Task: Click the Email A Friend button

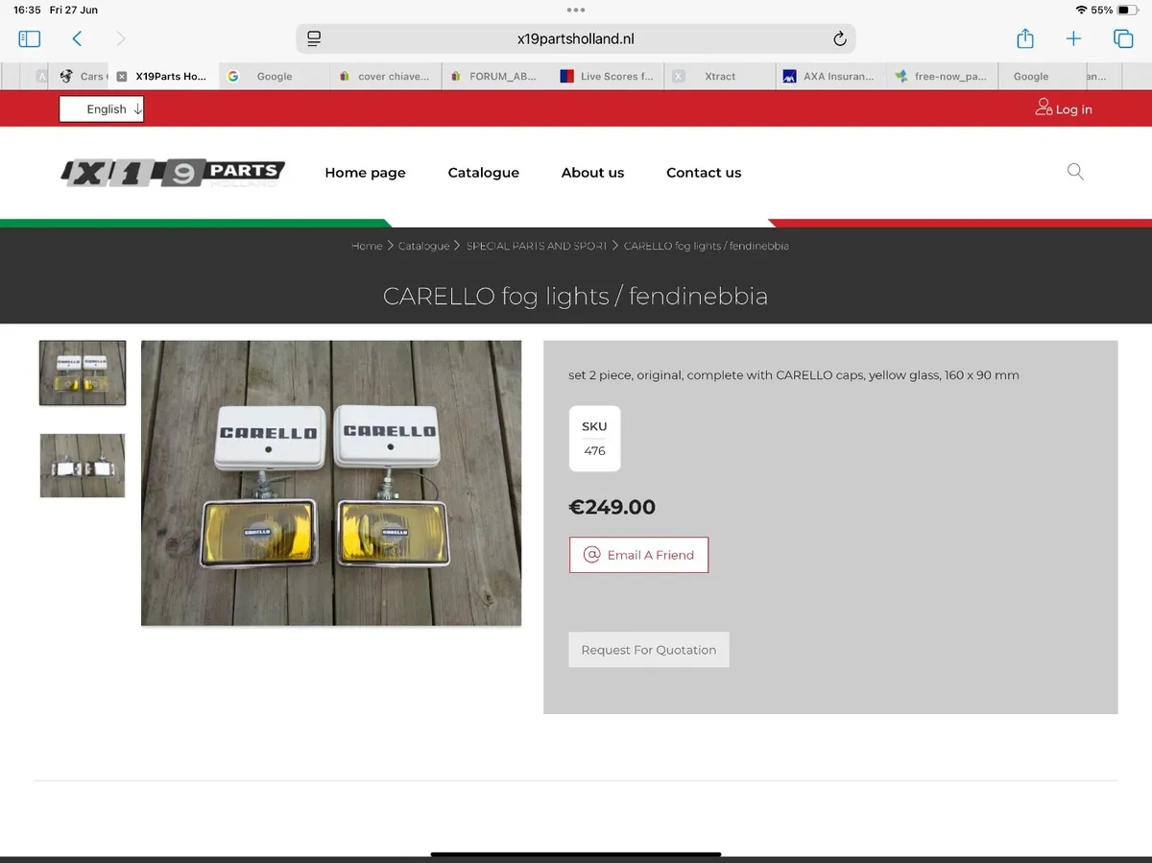Action: coord(638,555)
